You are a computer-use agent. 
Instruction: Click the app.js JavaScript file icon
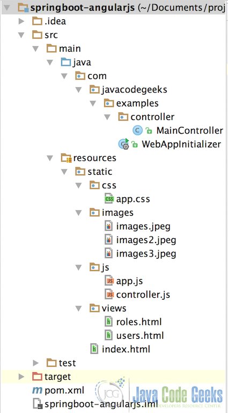click(109, 281)
